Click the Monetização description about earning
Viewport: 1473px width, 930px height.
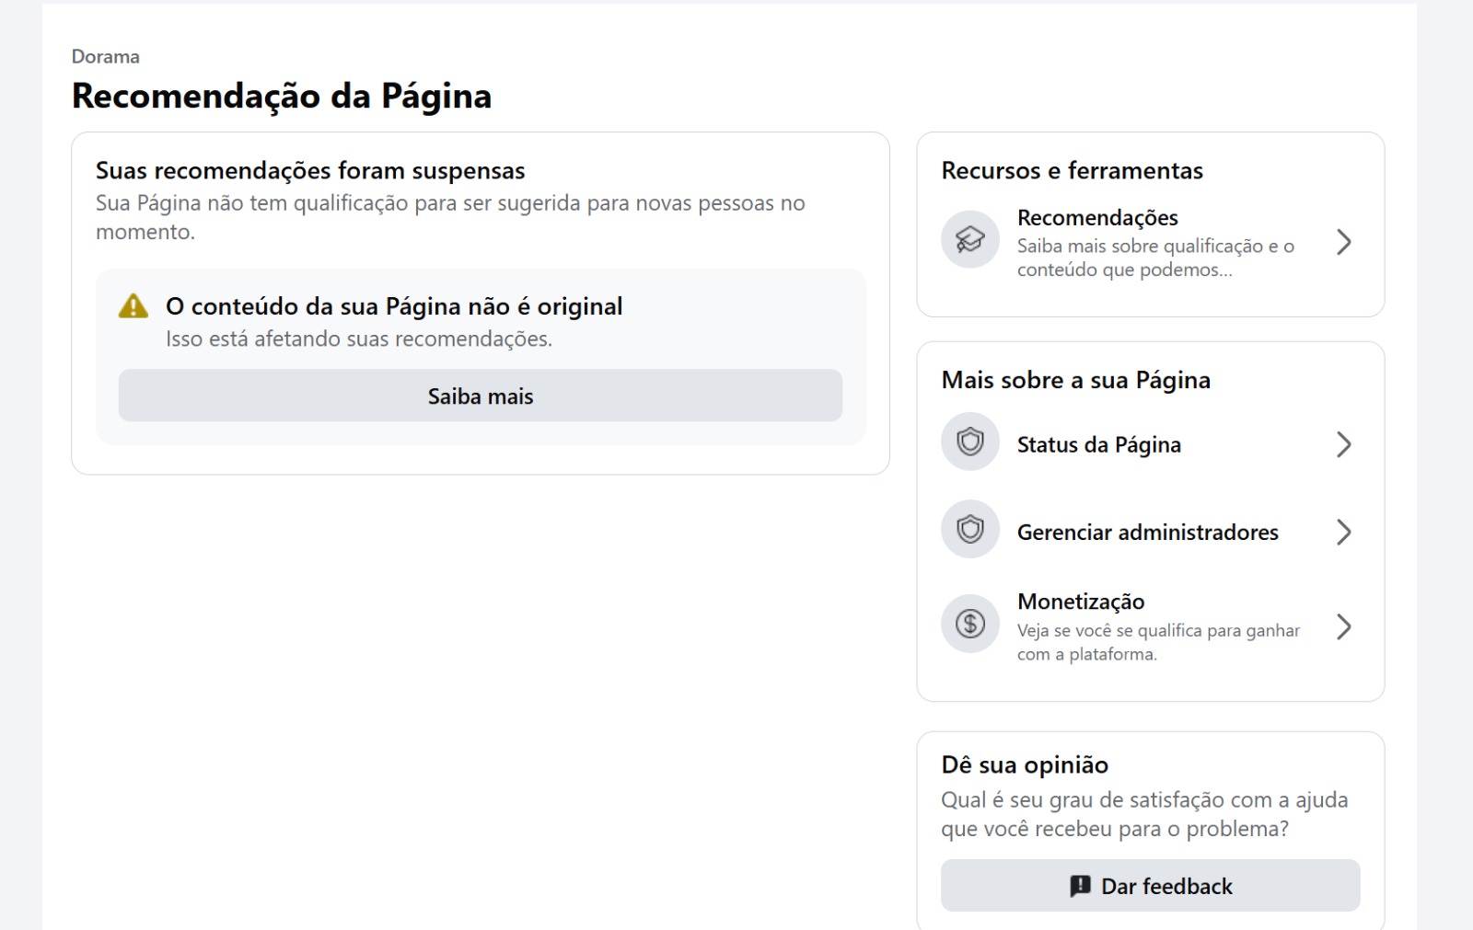tap(1158, 642)
